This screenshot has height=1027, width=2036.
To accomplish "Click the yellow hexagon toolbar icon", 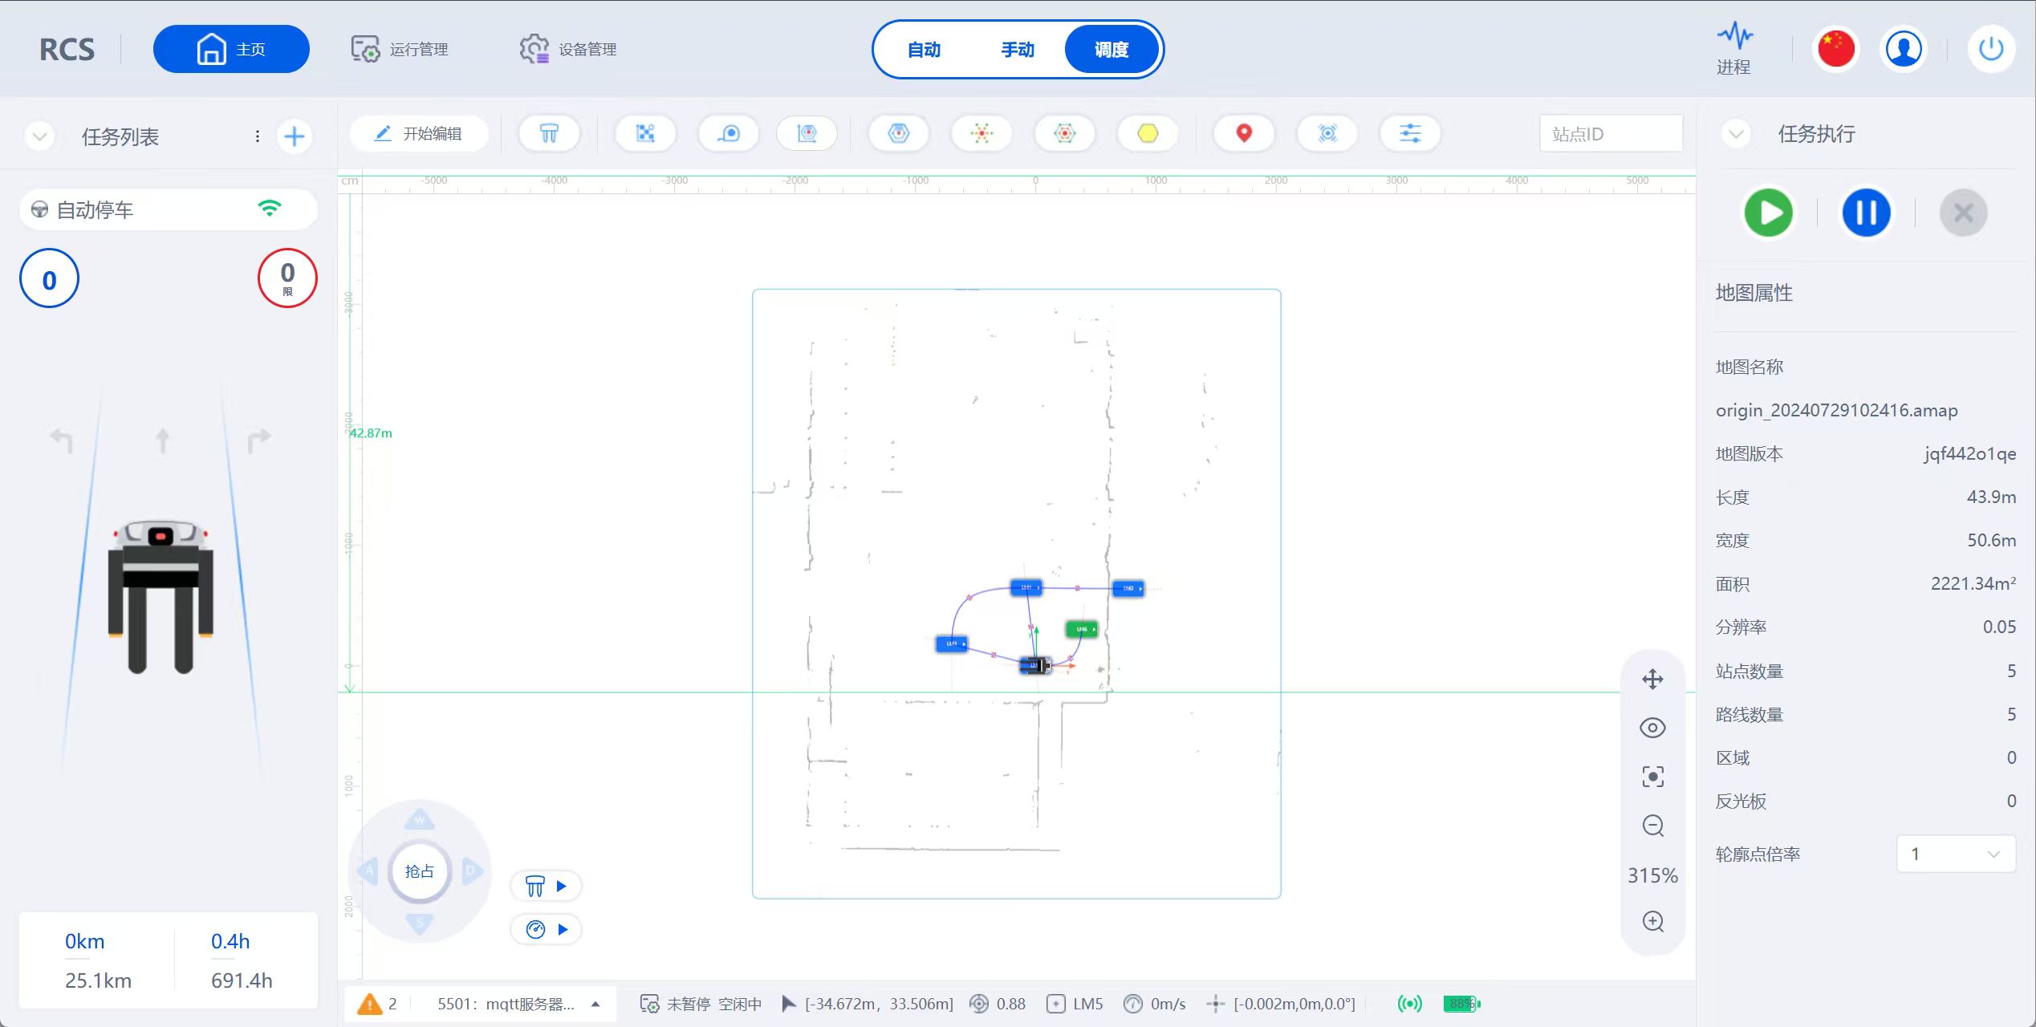I will click(x=1148, y=133).
